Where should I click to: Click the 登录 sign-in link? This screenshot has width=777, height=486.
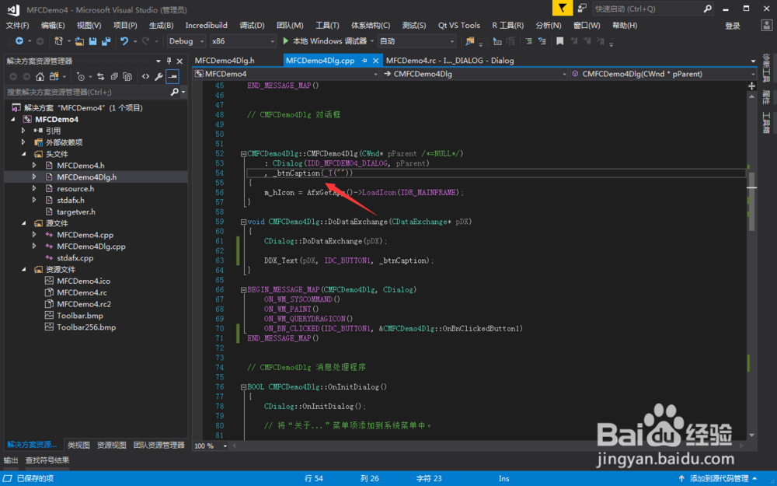[x=733, y=26]
